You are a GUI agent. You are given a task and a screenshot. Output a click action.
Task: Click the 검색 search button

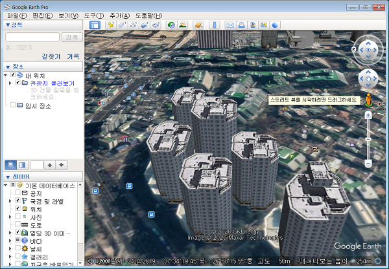(72, 38)
